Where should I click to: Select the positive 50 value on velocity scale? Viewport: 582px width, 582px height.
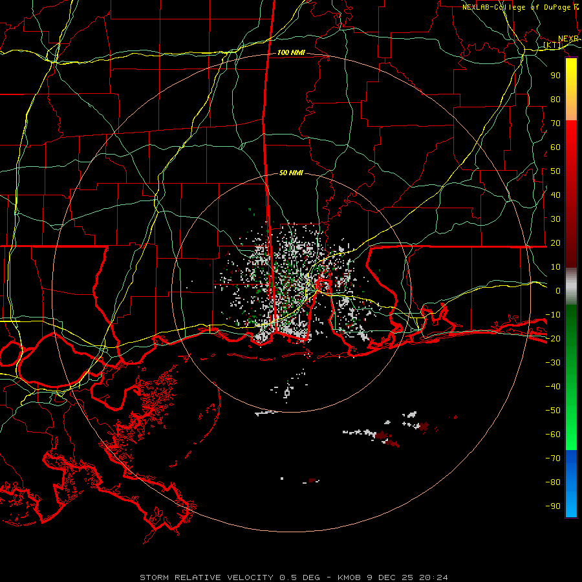[x=555, y=171]
